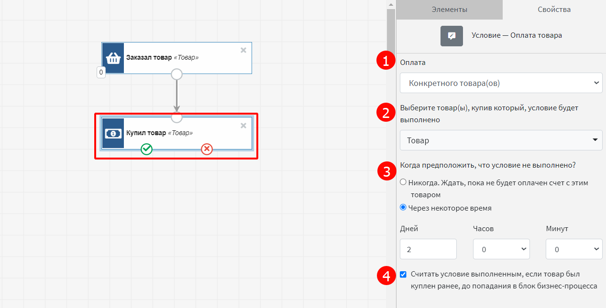This screenshot has width=606, height=308.
Task: Click the «Дней» days input field
Action: [x=428, y=249]
